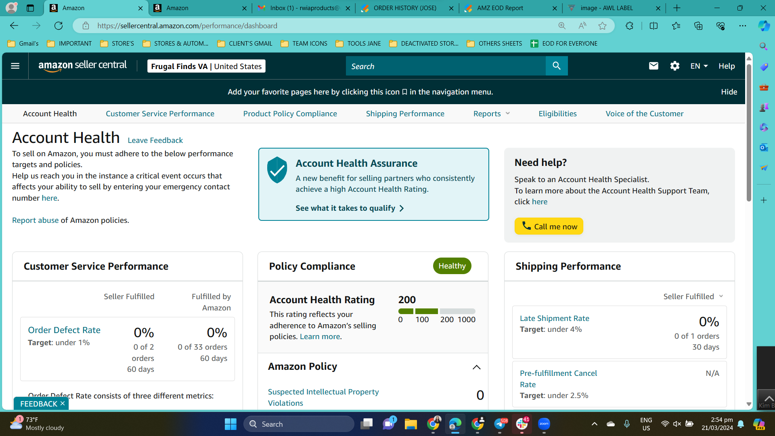Click the Leave Feedback link

(x=155, y=140)
